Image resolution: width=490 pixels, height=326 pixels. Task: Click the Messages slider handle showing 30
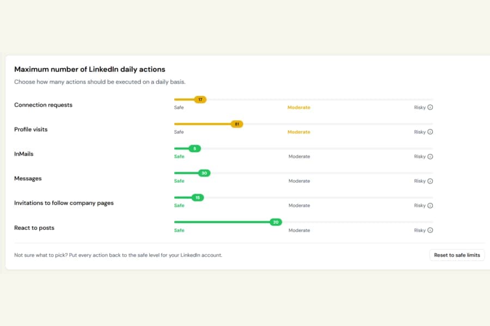click(x=204, y=173)
